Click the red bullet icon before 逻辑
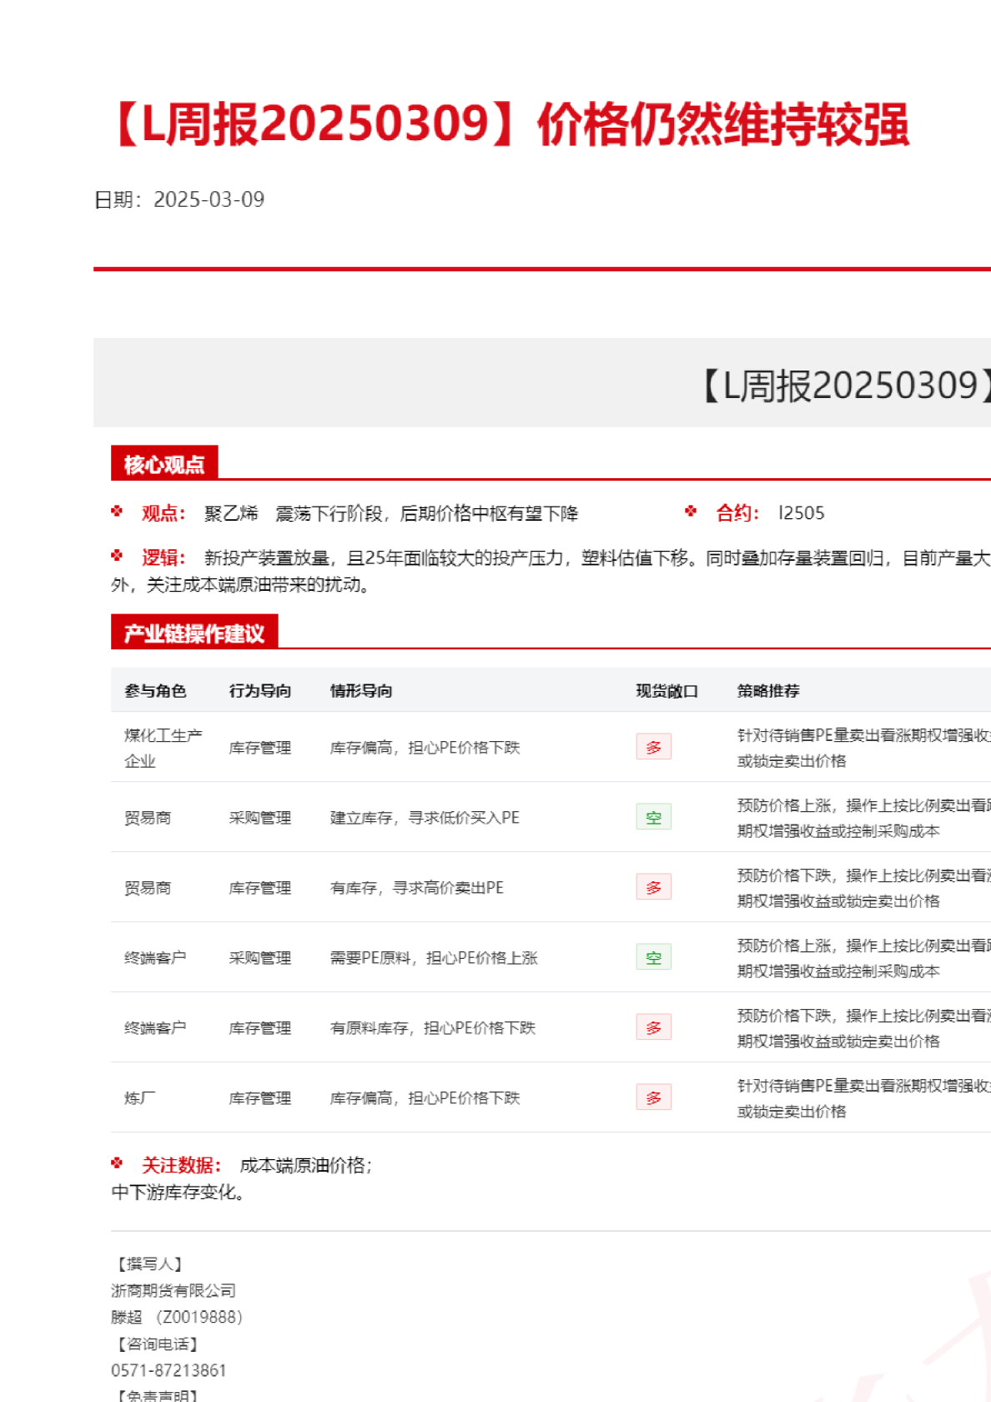The width and height of the screenshot is (991, 1402). pos(117,556)
